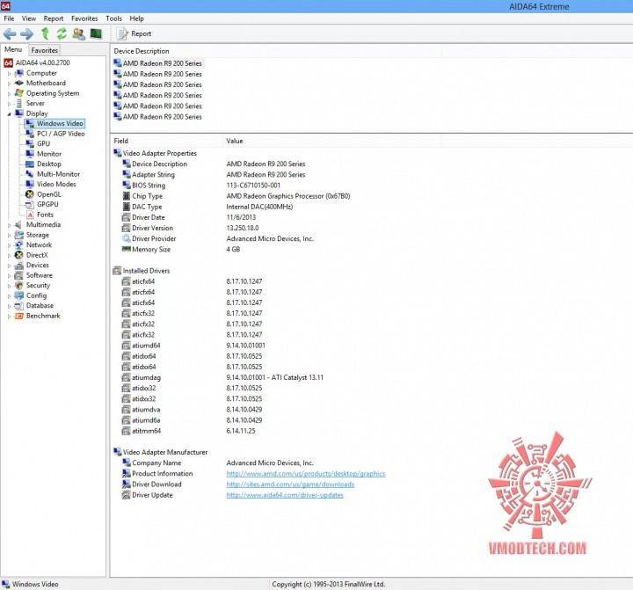Viewport: 633px width, 590px height.
Task: Click the Forward navigation arrow
Action: pos(26,34)
